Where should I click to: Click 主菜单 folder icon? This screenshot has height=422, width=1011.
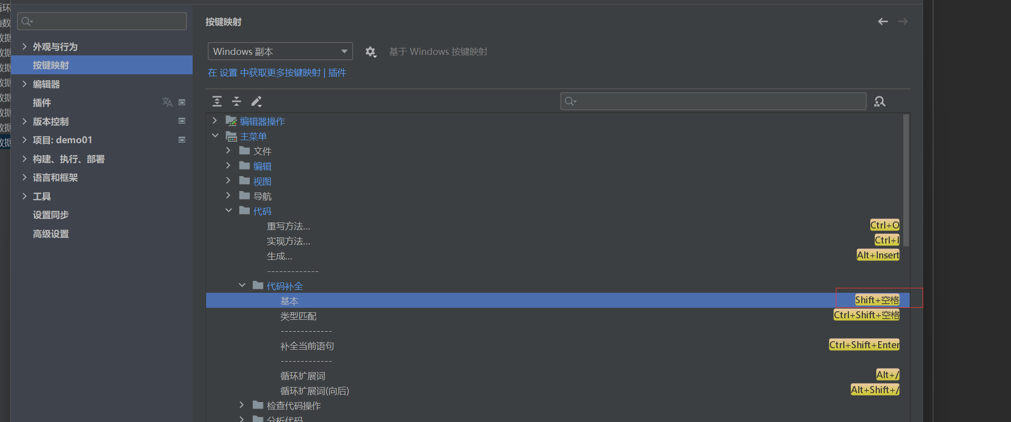(x=231, y=136)
